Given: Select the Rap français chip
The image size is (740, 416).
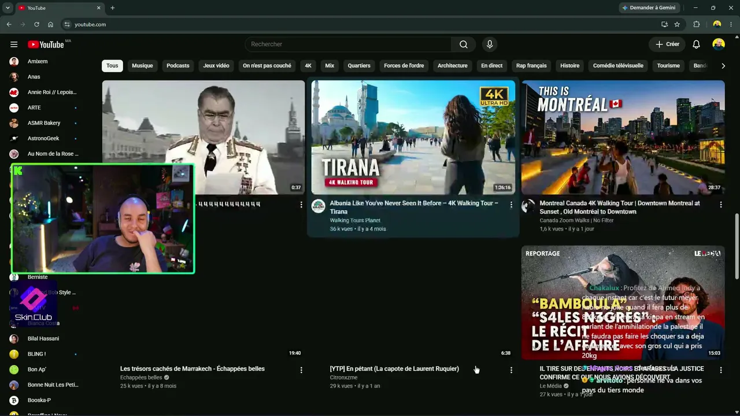Looking at the screenshot, I should [531, 66].
